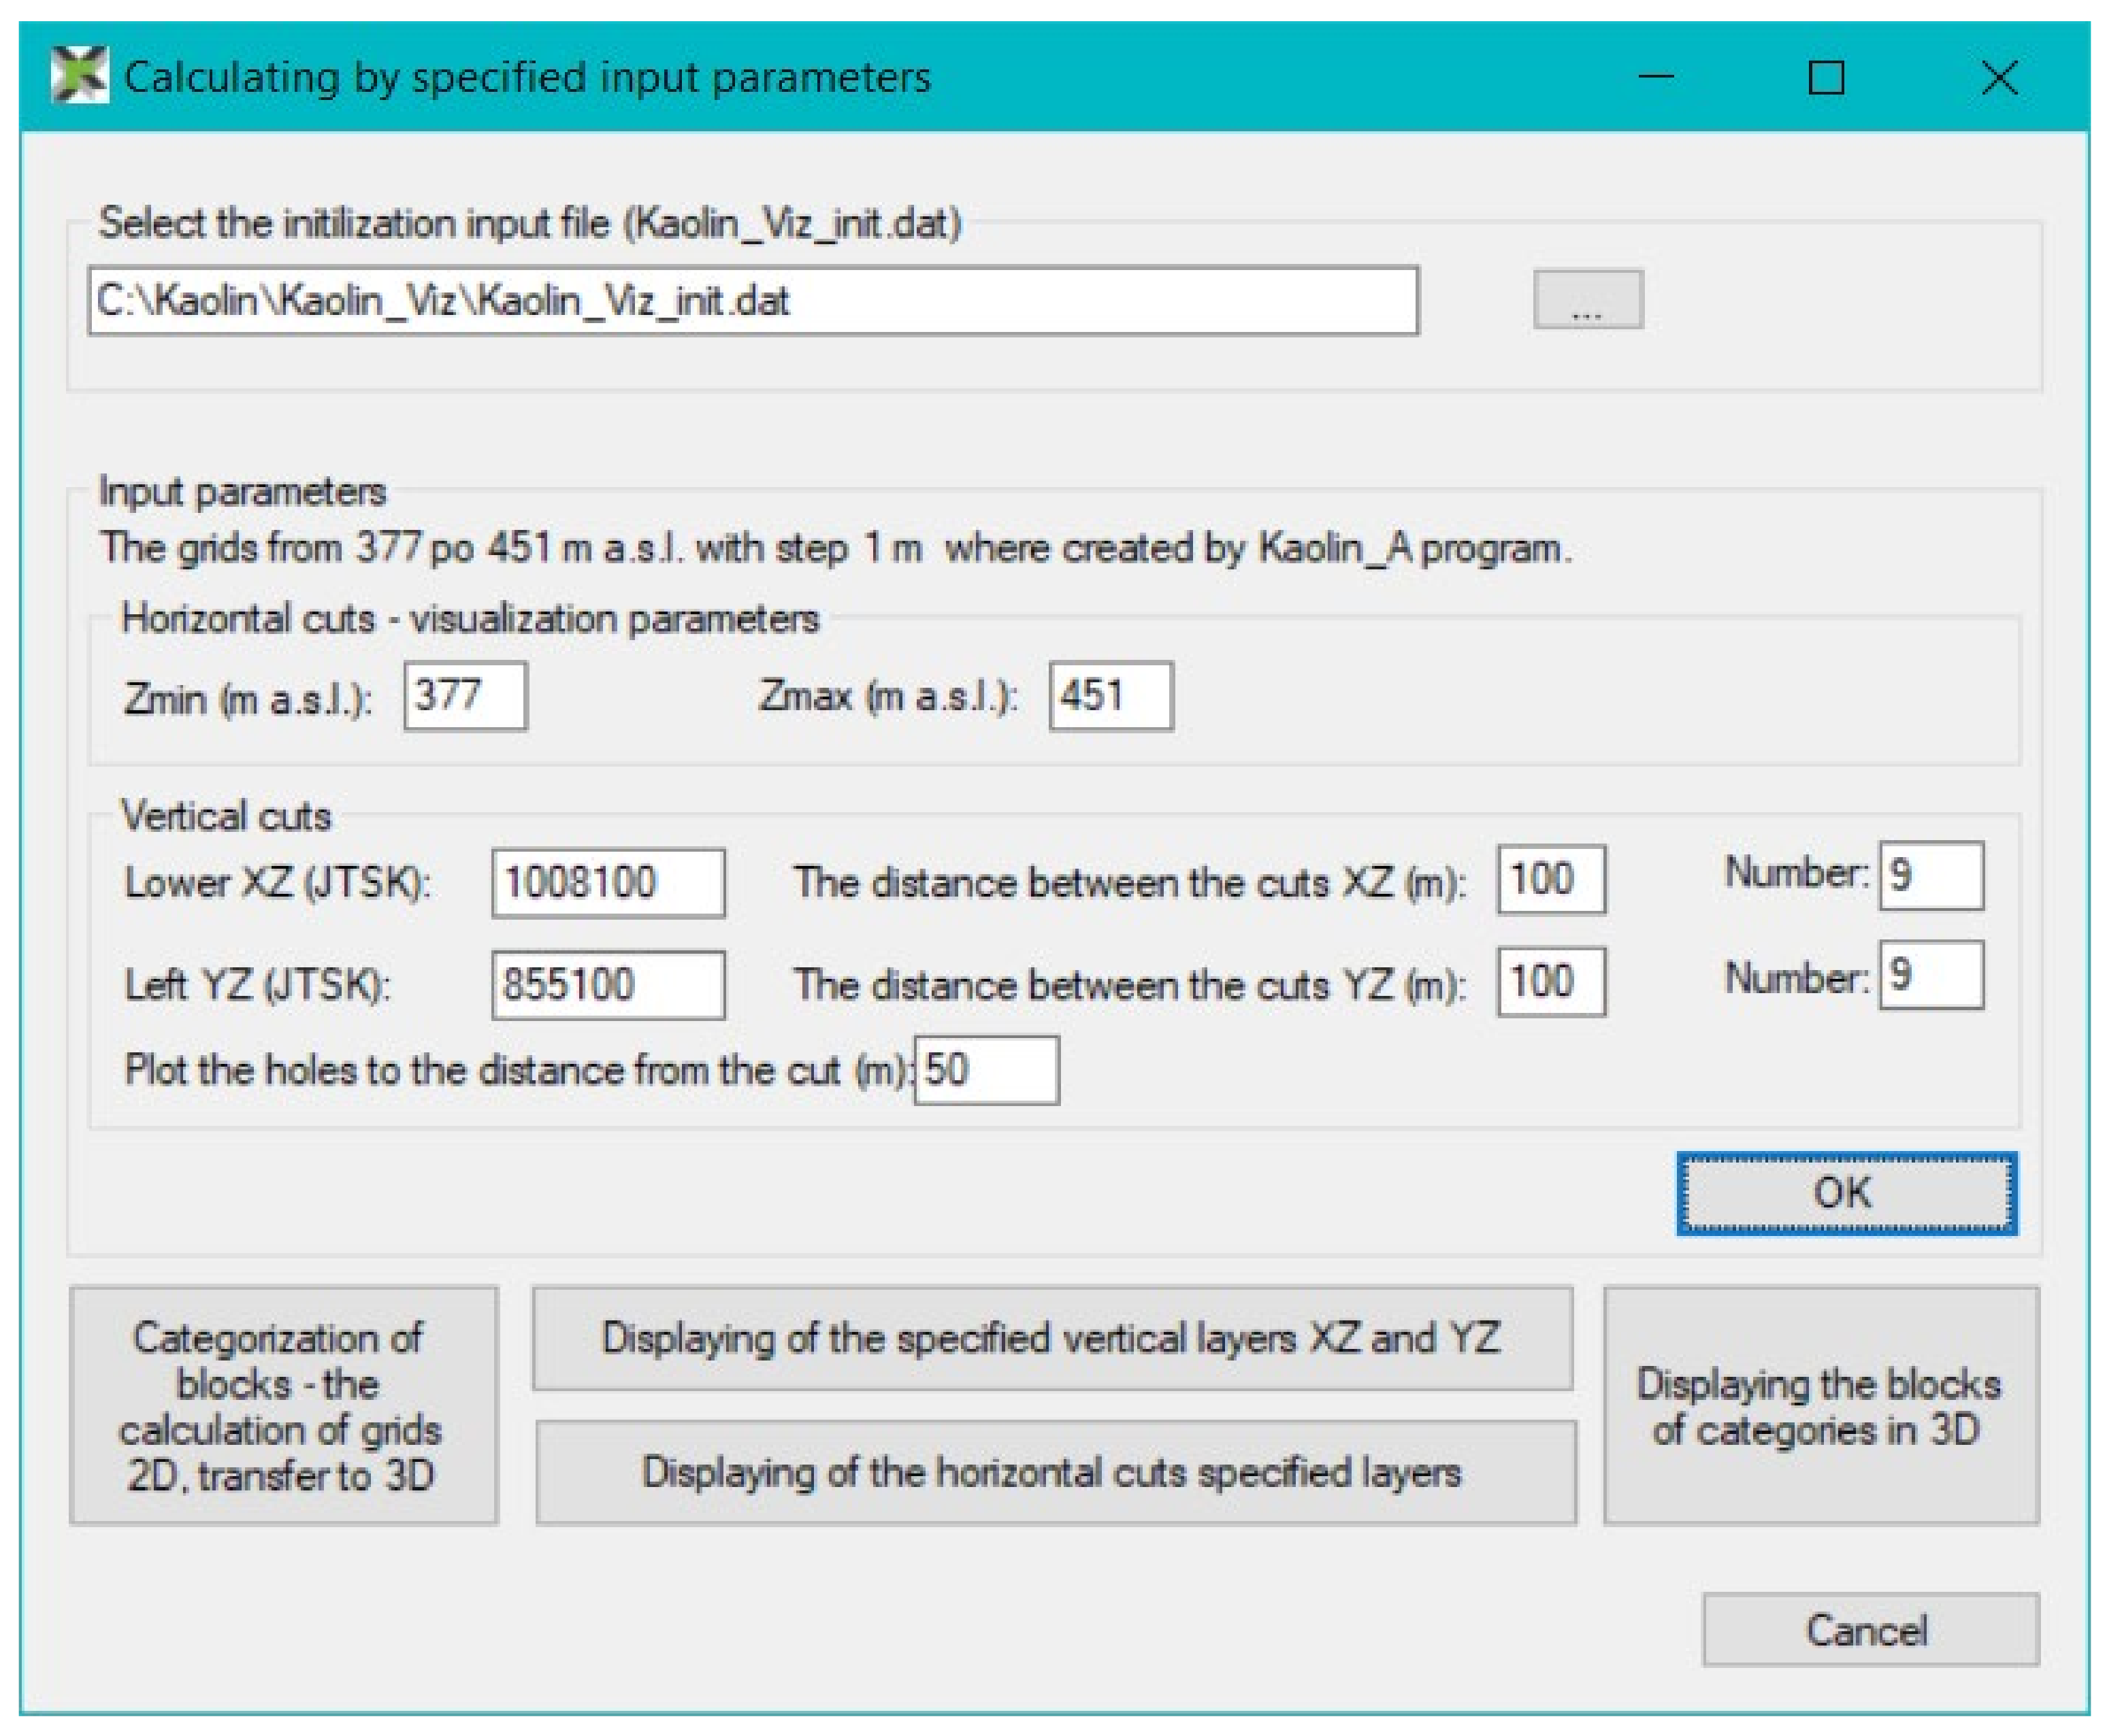Focus the Zmax input box

click(1111, 696)
